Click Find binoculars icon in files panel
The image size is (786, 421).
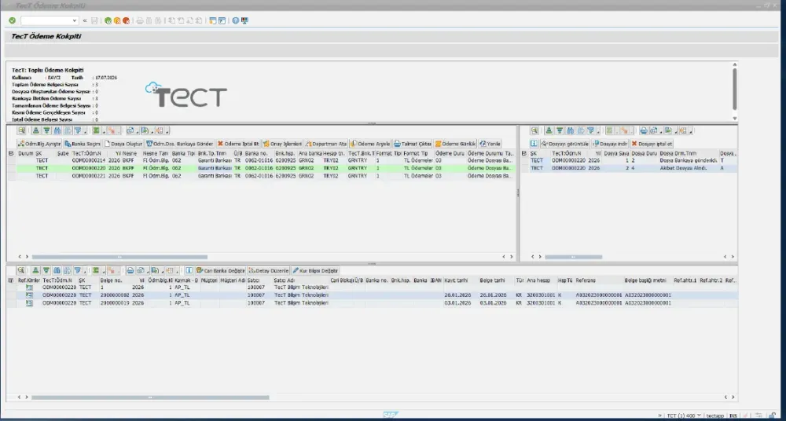[x=571, y=130]
